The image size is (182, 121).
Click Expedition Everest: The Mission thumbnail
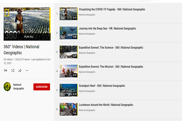[x=69, y=71]
